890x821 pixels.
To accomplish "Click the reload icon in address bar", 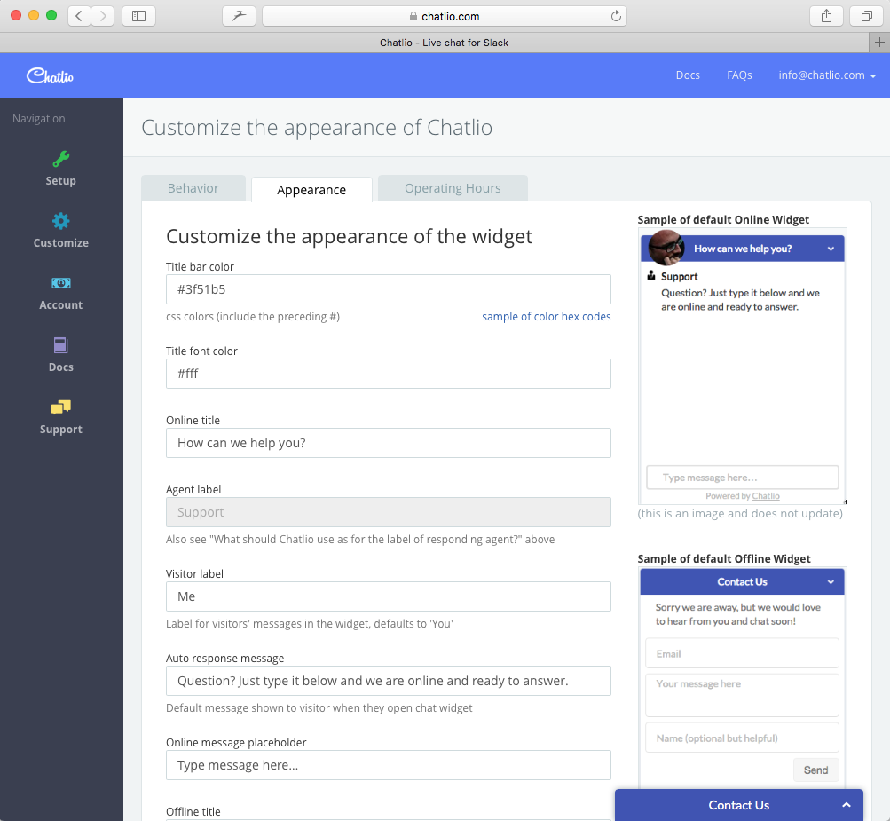I will coord(615,15).
